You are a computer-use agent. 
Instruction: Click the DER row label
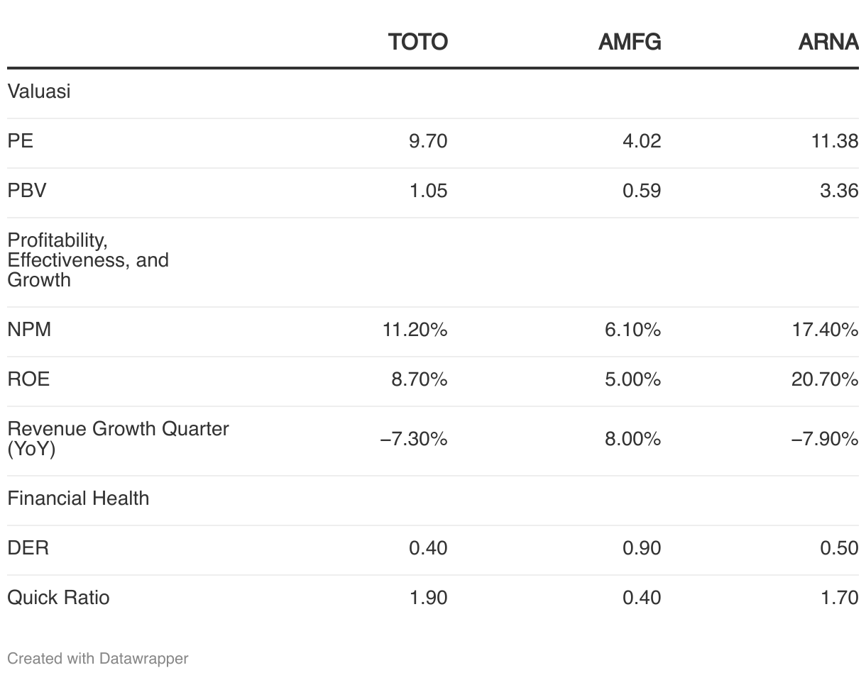28,548
